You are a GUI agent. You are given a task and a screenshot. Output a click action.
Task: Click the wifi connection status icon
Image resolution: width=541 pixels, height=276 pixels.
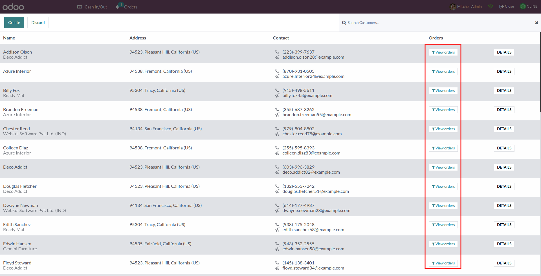click(491, 6)
